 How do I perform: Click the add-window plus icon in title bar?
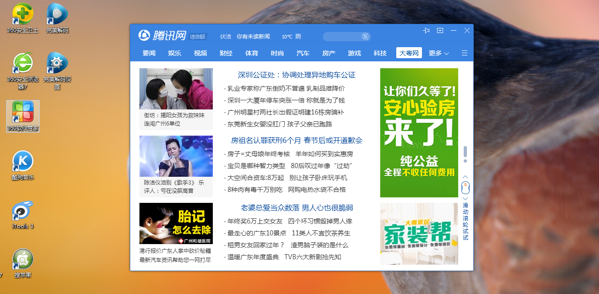click(440, 30)
